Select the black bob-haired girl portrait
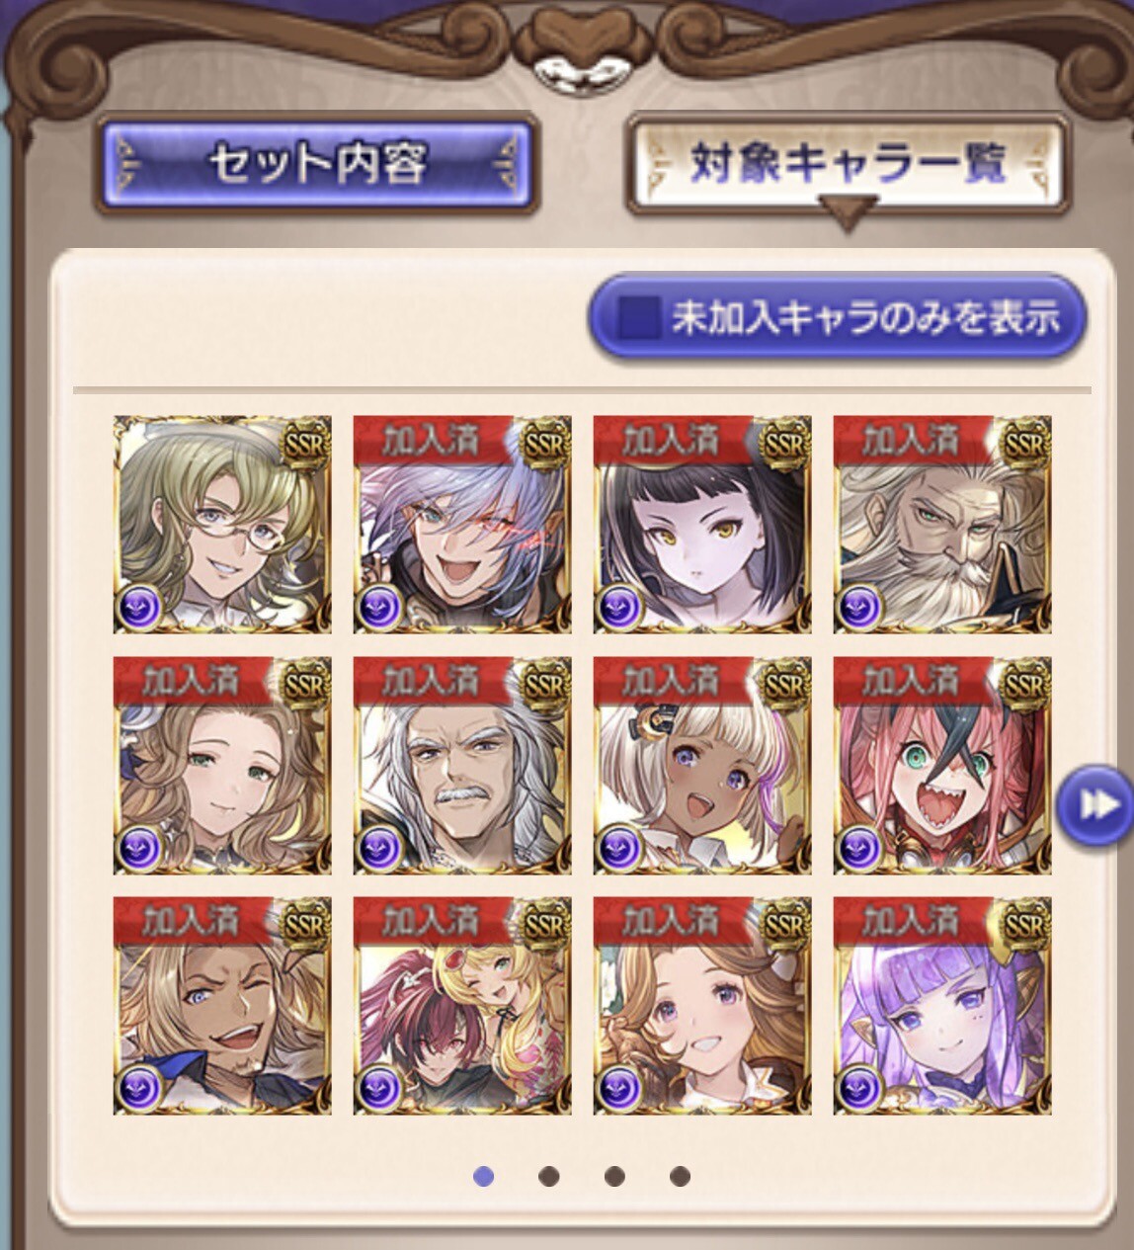The width and height of the screenshot is (1134, 1250). point(702,524)
